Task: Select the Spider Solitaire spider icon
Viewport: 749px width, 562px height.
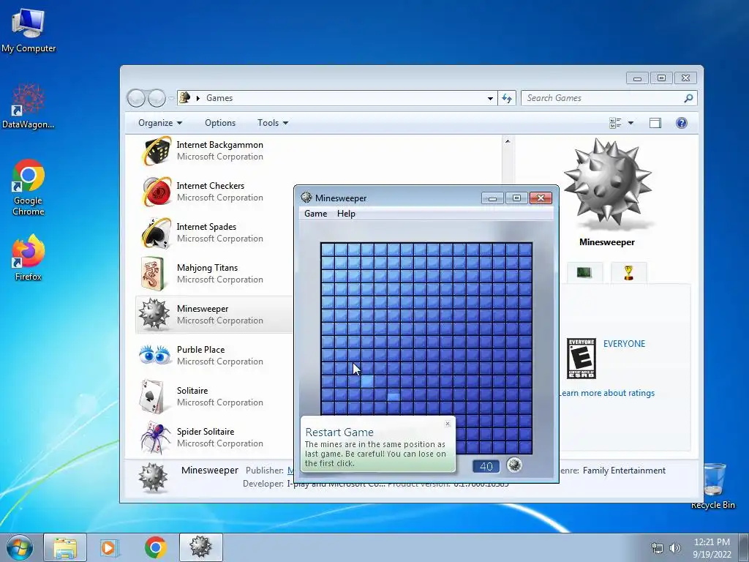Action: tap(156, 438)
